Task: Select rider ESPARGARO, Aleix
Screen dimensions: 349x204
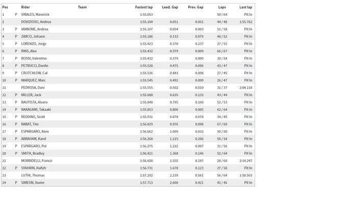Action: coord(35,132)
